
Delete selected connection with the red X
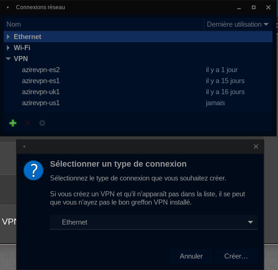28,123
